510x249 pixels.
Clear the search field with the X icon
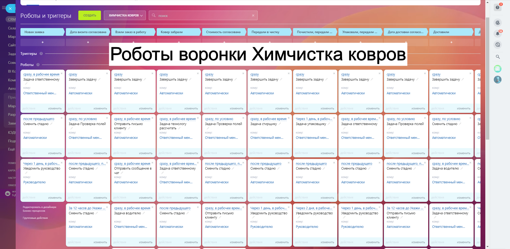pos(253,16)
